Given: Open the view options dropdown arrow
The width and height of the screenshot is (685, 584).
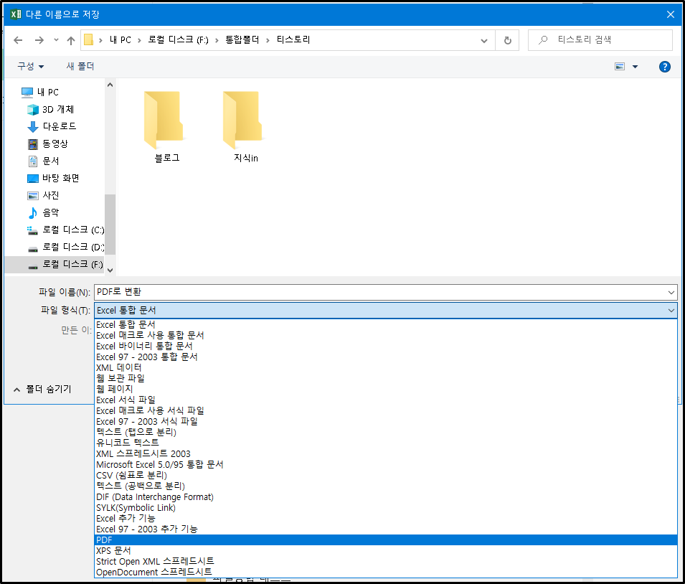Looking at the screenshot, I should pyautogui.click(x=636, y=67).
